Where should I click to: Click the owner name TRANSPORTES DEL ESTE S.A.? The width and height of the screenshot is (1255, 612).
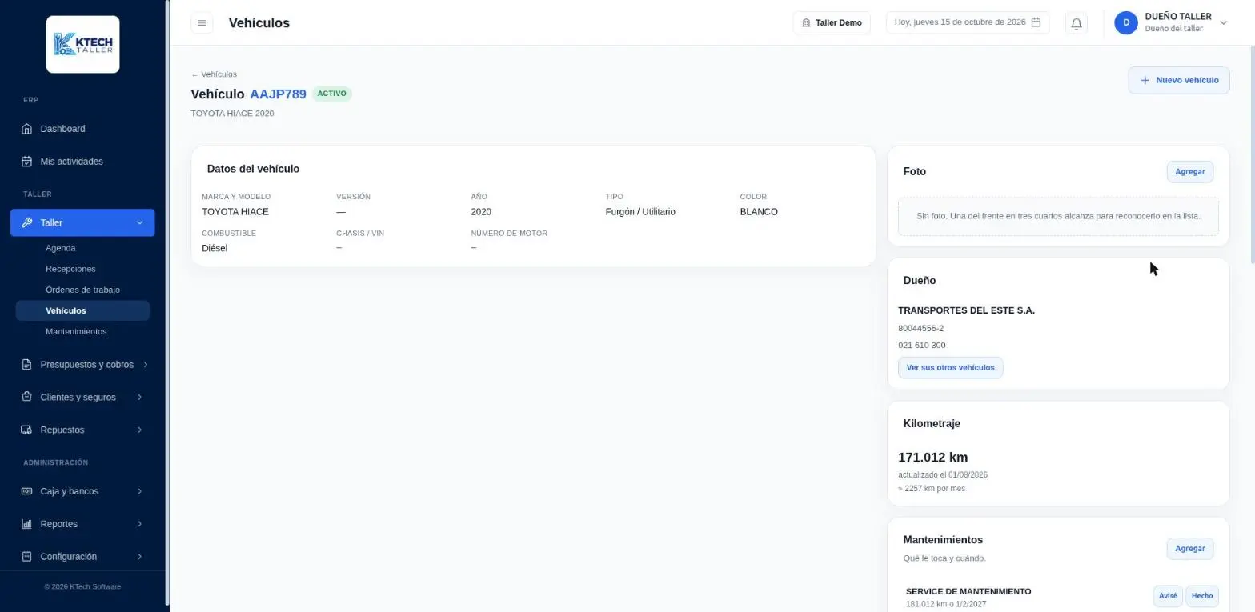point(966,310)
